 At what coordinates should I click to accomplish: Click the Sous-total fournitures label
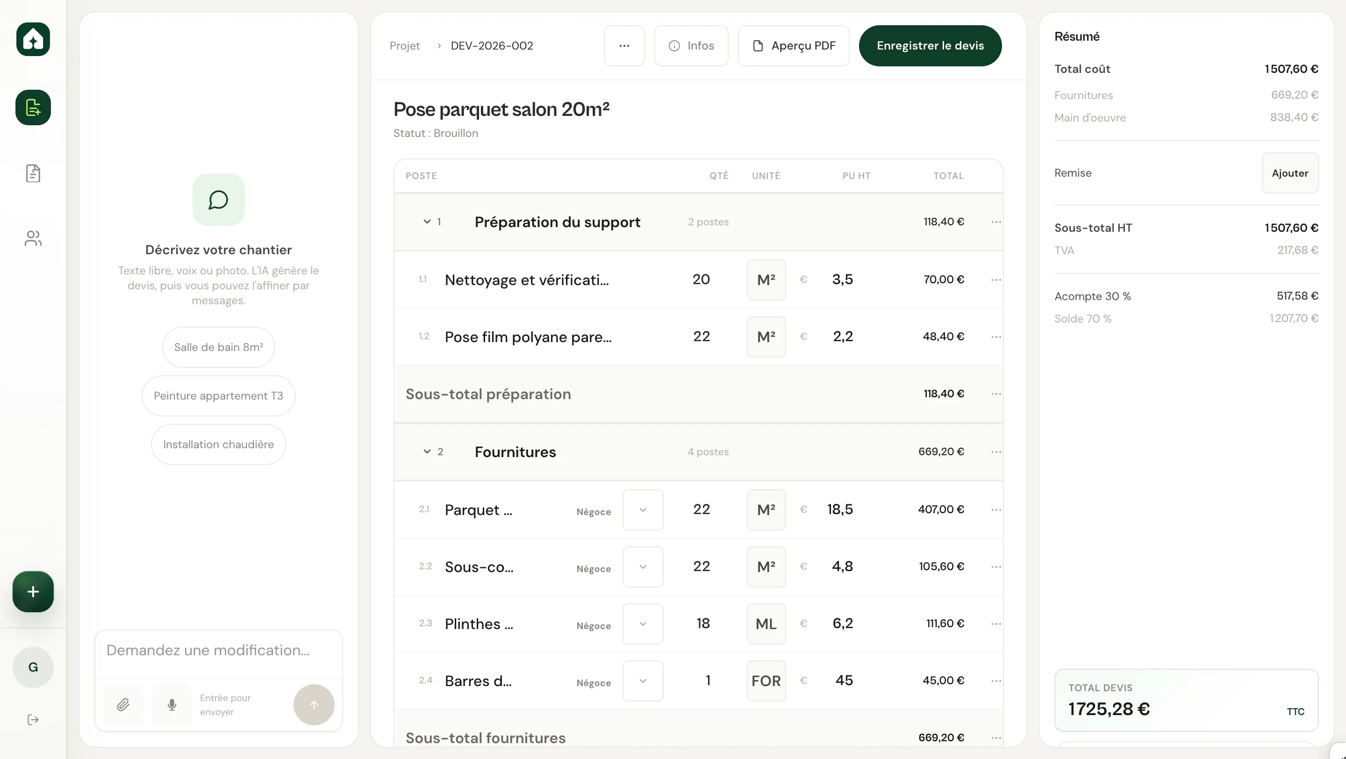coord(486,738)
